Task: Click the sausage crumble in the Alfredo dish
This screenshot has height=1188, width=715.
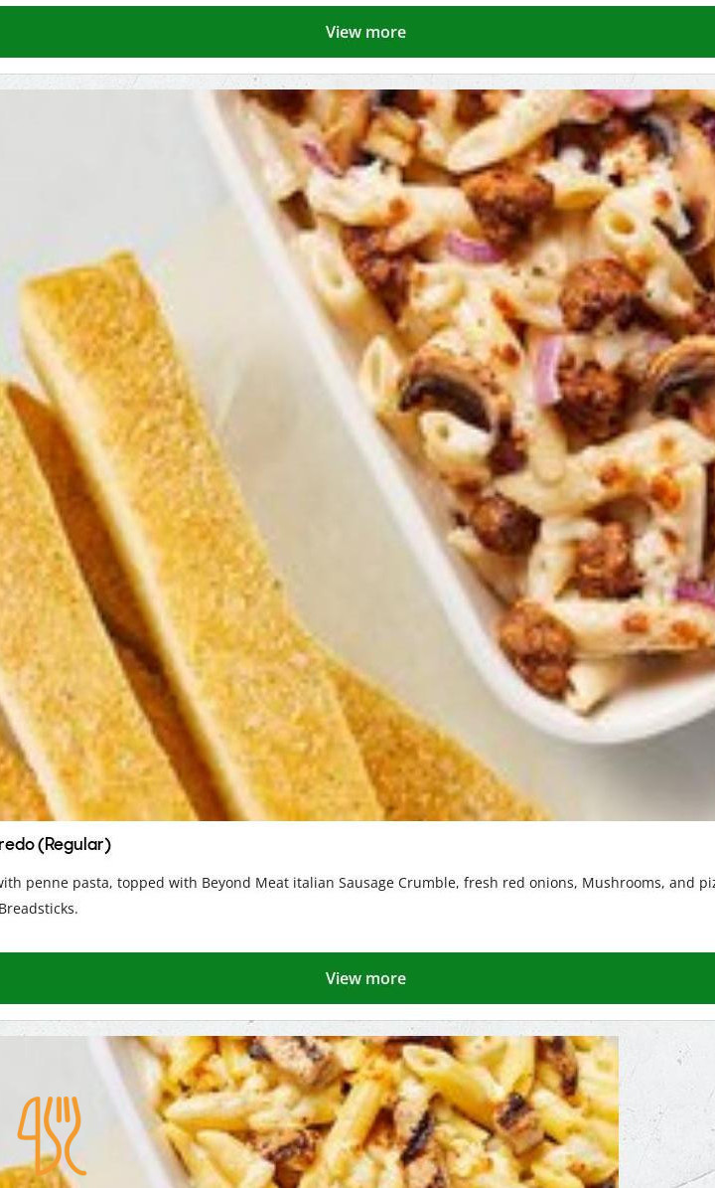Action: point(506,201)
